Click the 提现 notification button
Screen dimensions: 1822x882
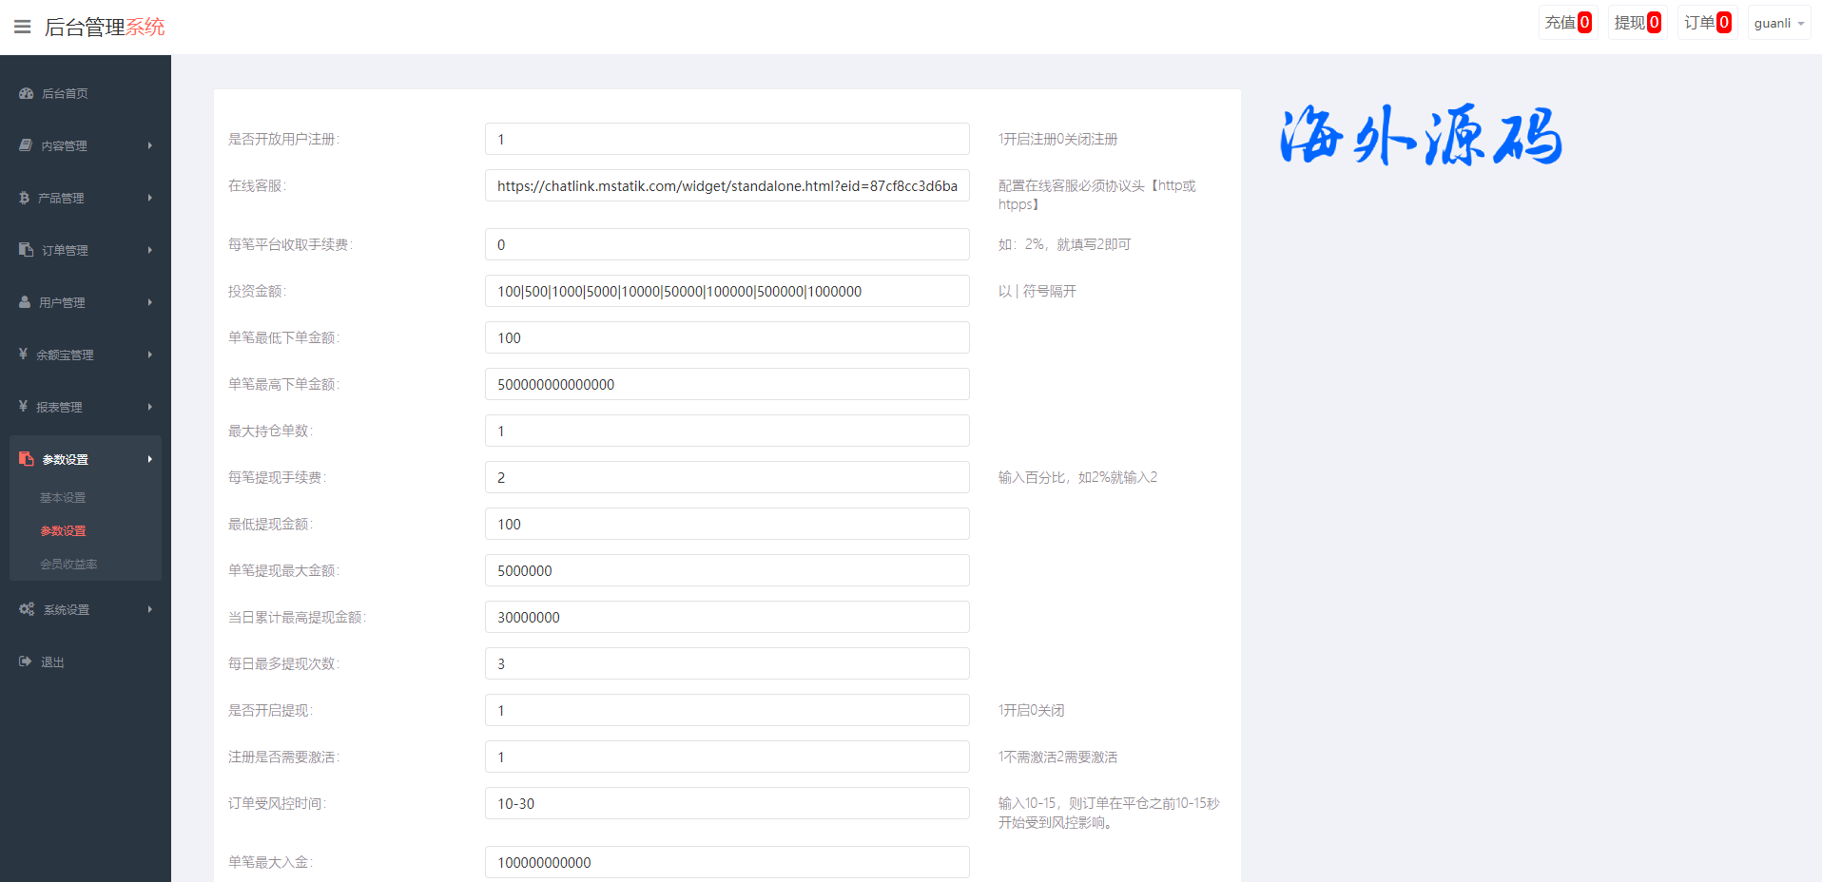(1637, 23)
